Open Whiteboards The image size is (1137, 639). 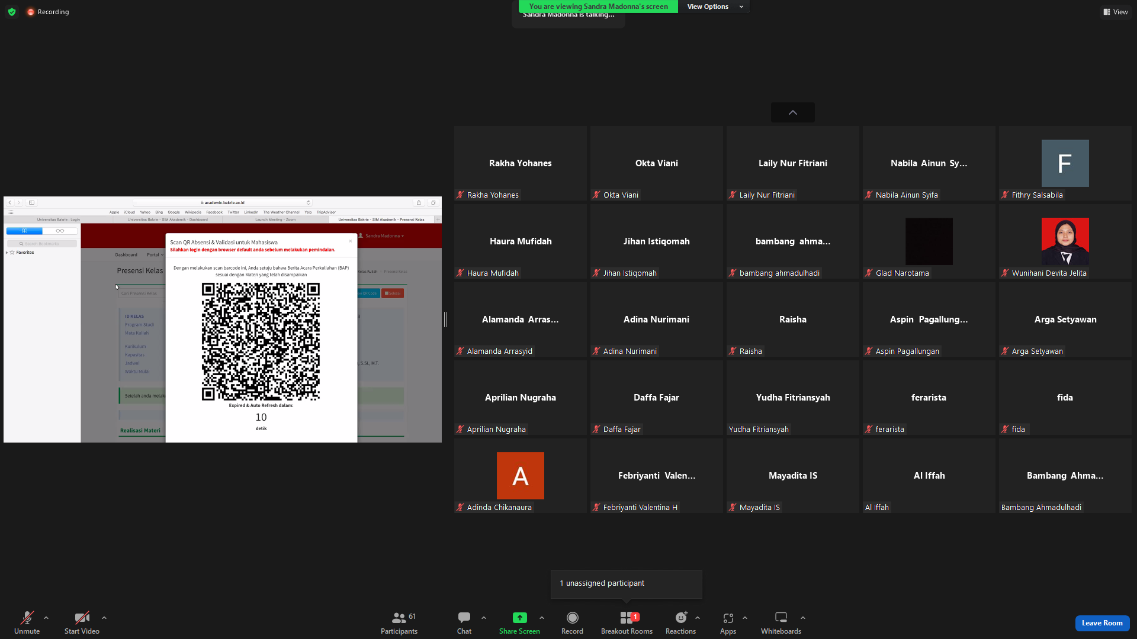pyautogui.click(x=781, y=622)
